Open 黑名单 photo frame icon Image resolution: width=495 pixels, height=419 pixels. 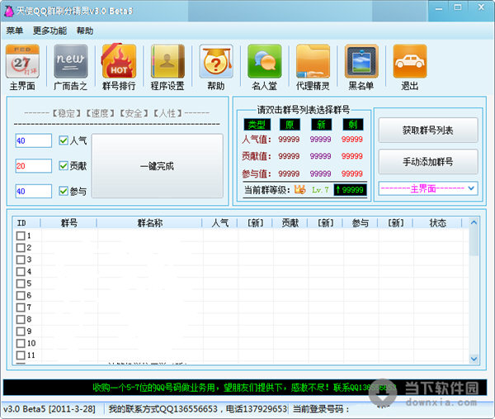(361, 61)
